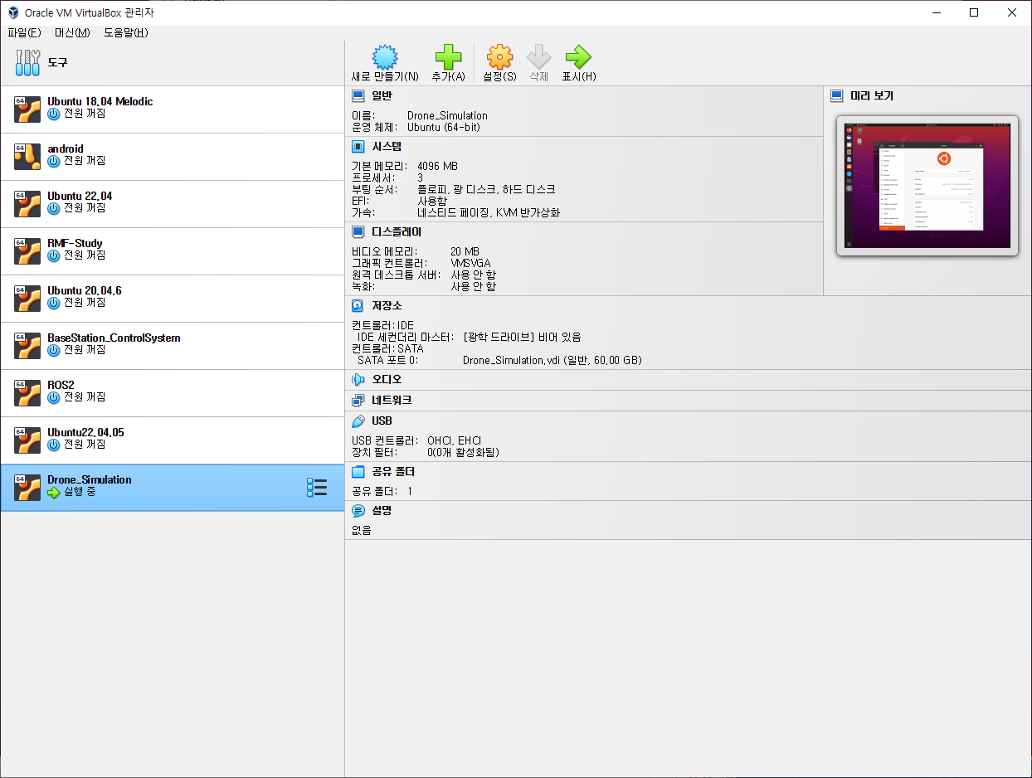Select Ubuntu 18.04 Melodic in the VM list

(x=172, y=109)
